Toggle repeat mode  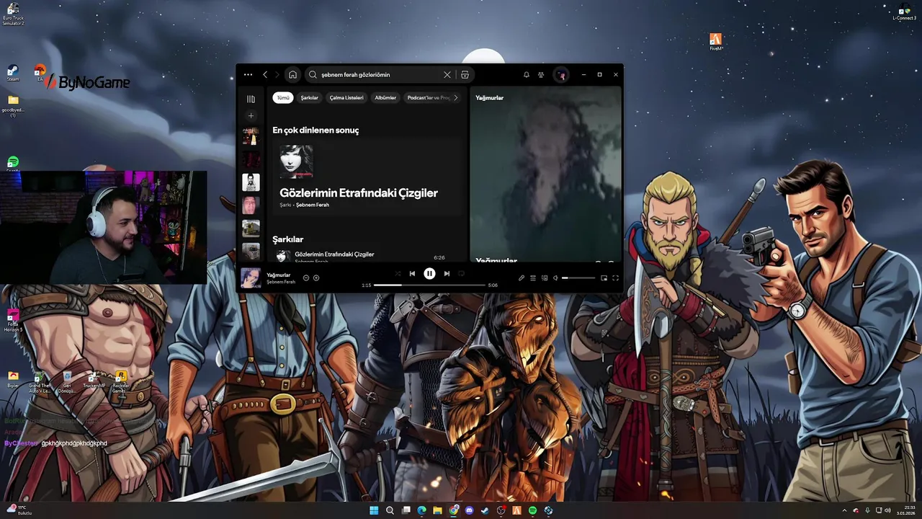click(461, 273)
